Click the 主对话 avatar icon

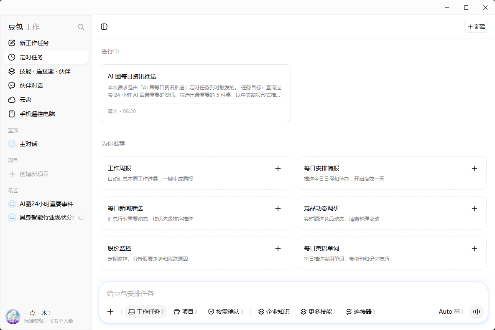coord(12,144)
